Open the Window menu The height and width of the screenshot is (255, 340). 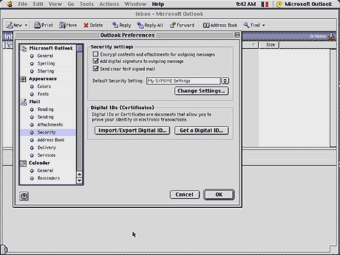tap(135, 4)
